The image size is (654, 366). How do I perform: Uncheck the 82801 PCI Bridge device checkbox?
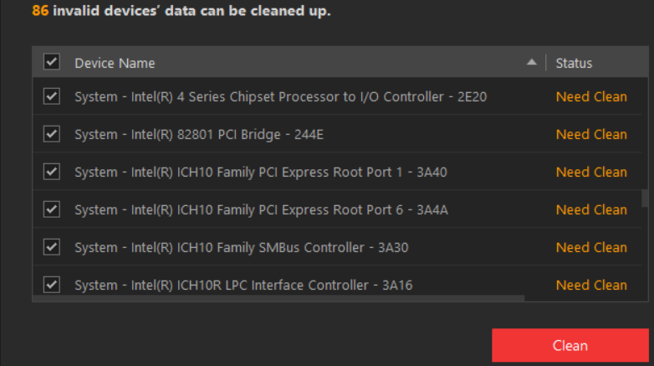pos(52,134)
